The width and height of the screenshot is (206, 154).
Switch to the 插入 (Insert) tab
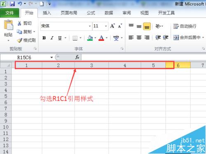click(47, 13)
